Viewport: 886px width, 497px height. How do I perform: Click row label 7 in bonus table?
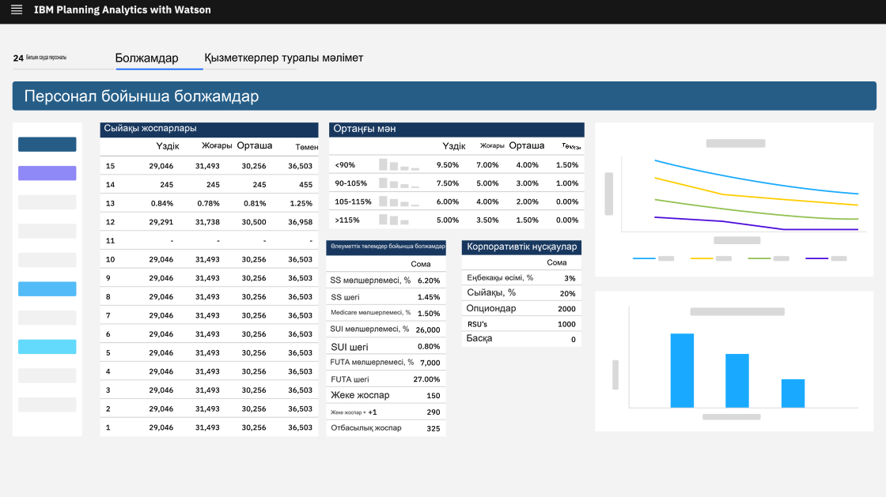click(x=108, y=315)
